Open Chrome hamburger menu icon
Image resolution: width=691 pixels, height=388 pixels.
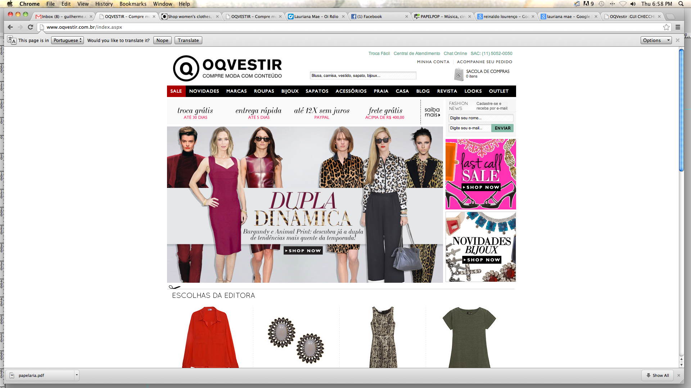tap(678, 27)
